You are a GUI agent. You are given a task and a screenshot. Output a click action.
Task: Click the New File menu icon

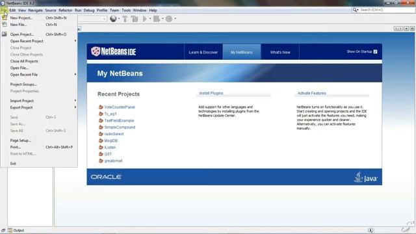pyautogui.click(x=5, y=24)
